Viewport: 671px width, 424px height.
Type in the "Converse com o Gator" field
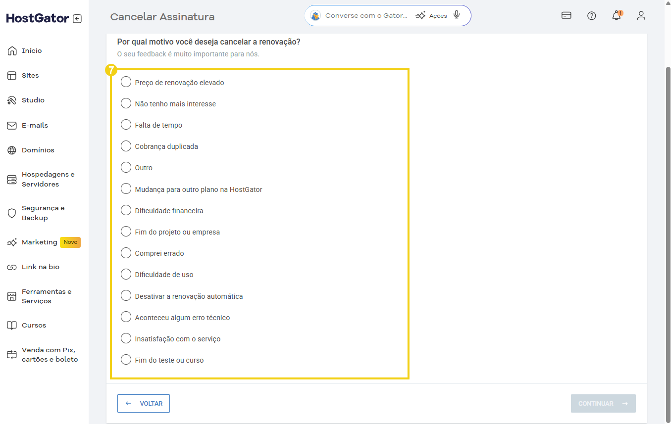click(x=366, y=16)
